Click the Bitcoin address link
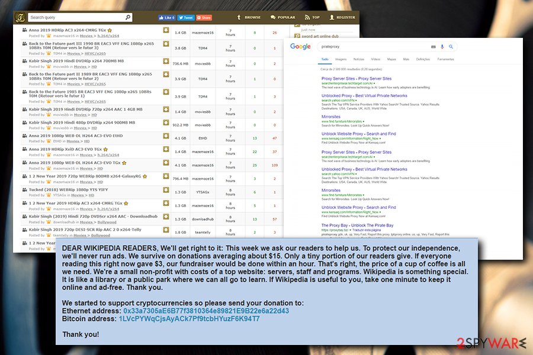533x355 pixels. click(x=189, y=319)
